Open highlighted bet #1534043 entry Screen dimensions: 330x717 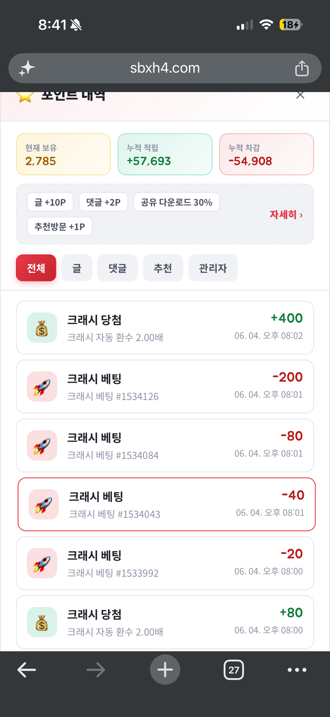click(167, 504)
